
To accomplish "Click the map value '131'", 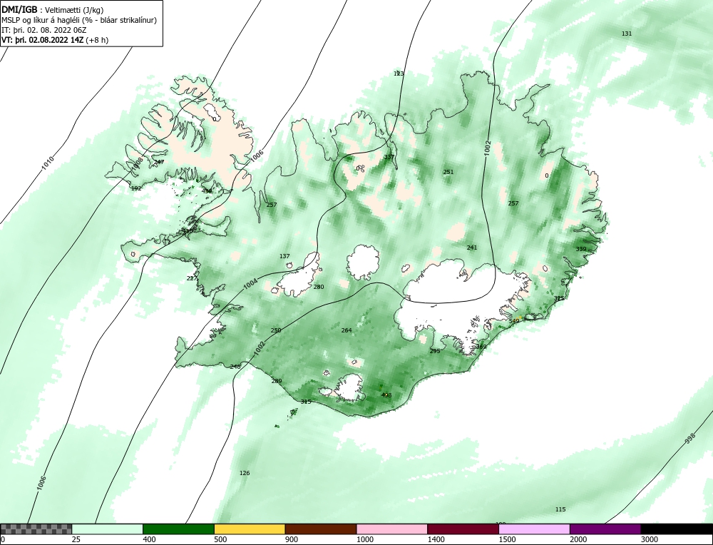I will [627, 34].
